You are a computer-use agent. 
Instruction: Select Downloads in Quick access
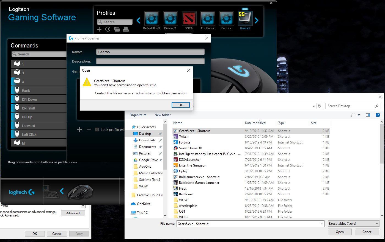147,140
